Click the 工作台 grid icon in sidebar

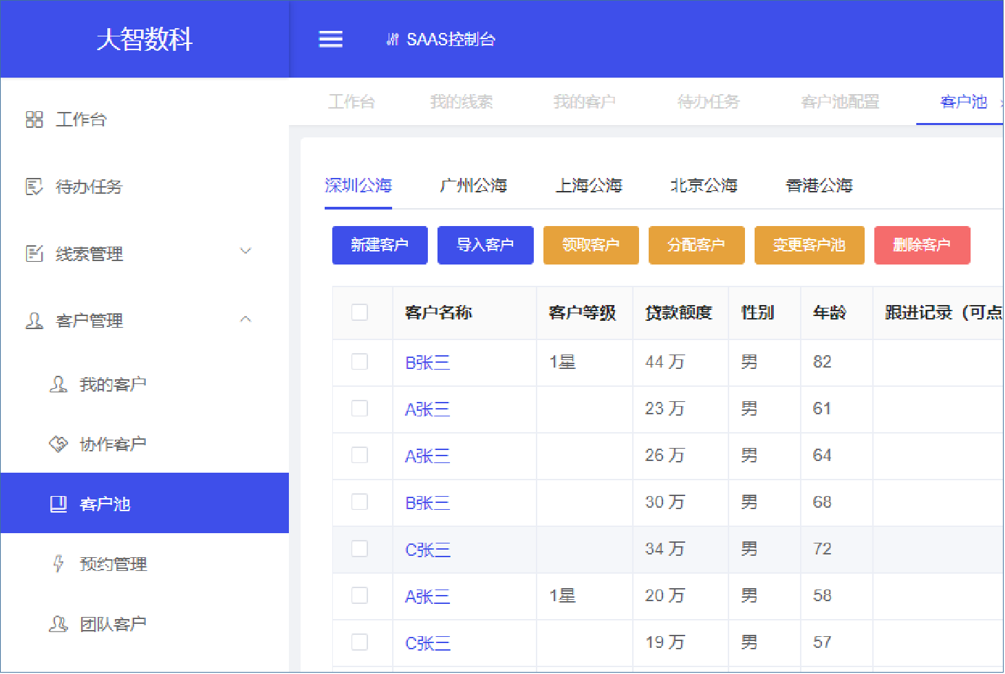tap(34, 120)
